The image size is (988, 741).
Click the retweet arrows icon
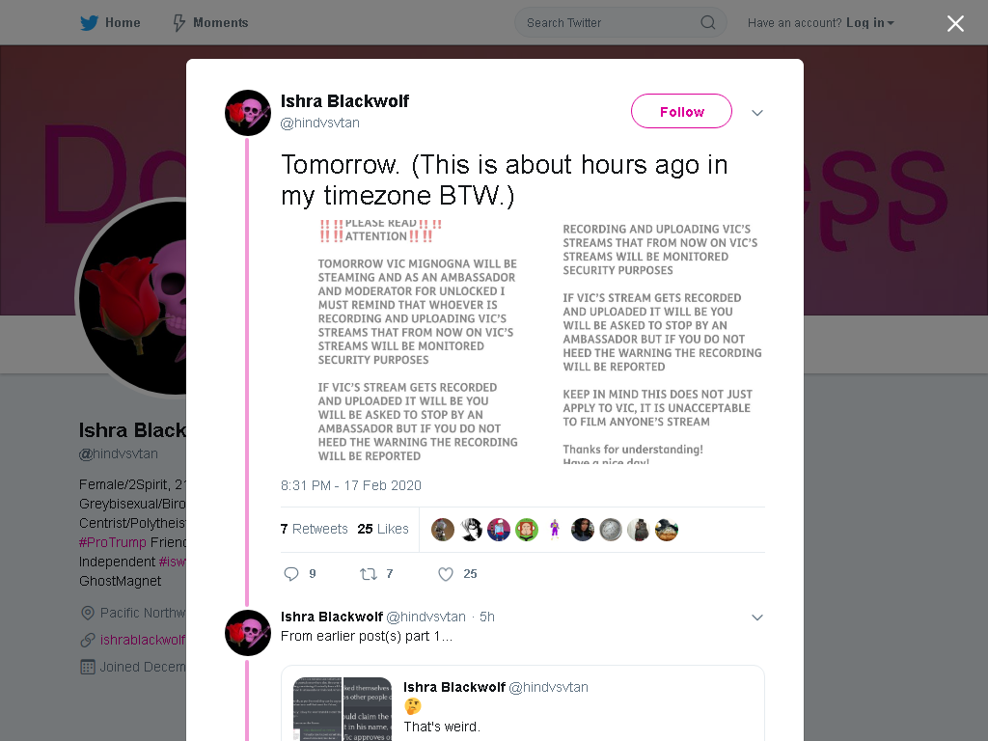point(368,574)
